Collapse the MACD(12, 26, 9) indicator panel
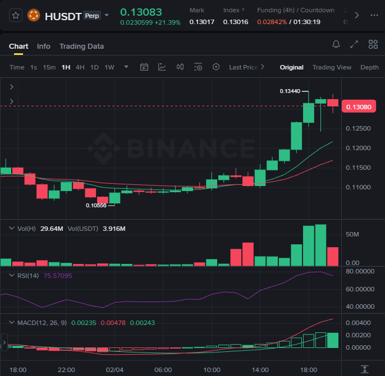 (12, 322)
